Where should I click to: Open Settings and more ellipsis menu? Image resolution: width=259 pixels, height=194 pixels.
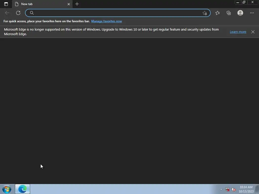(x=252, y=13)
